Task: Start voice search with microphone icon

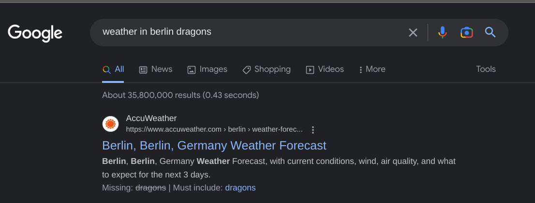Action: click(x=442, y=32)
